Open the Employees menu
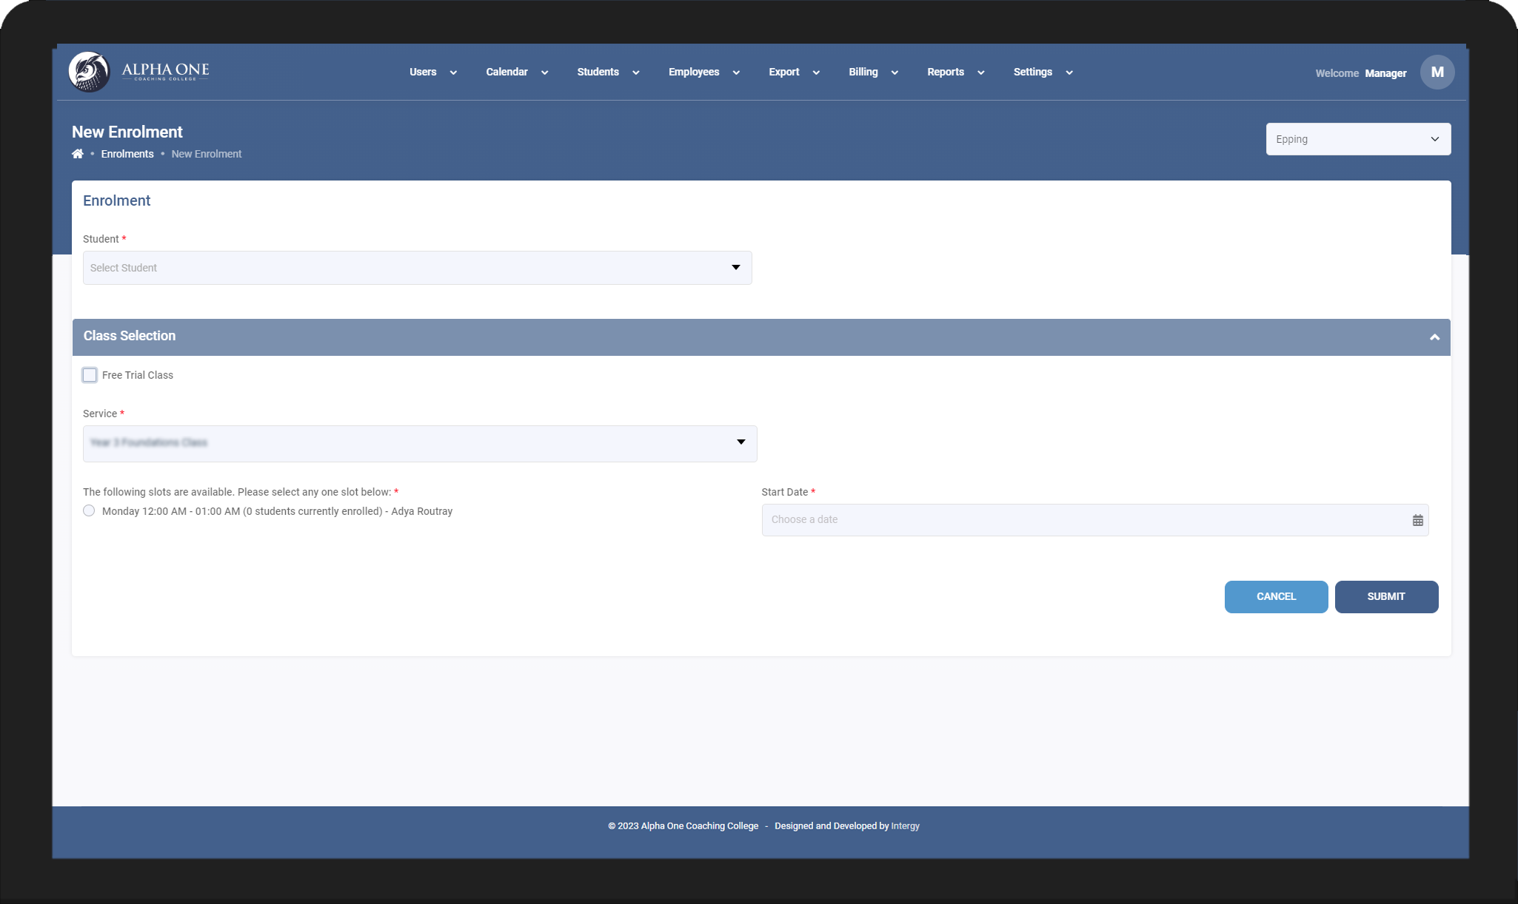 [x=703, y=72]
